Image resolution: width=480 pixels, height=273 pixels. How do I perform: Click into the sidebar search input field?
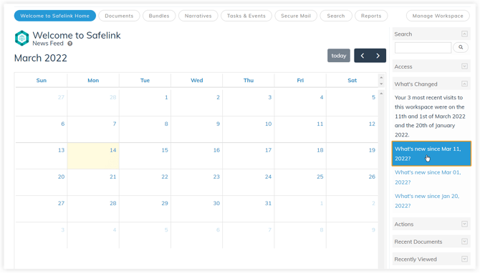(x=423, y=48)
